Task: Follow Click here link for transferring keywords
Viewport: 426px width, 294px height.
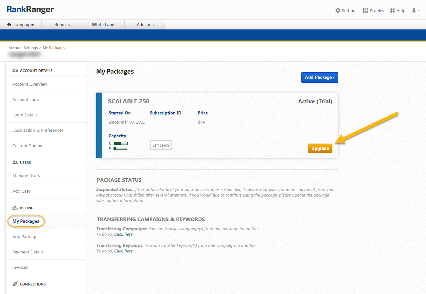Action: [123, 251]
